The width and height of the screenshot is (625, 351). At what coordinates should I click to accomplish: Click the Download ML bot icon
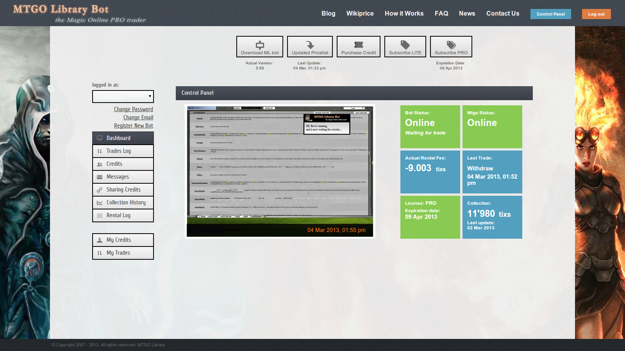tap(260, 44)
